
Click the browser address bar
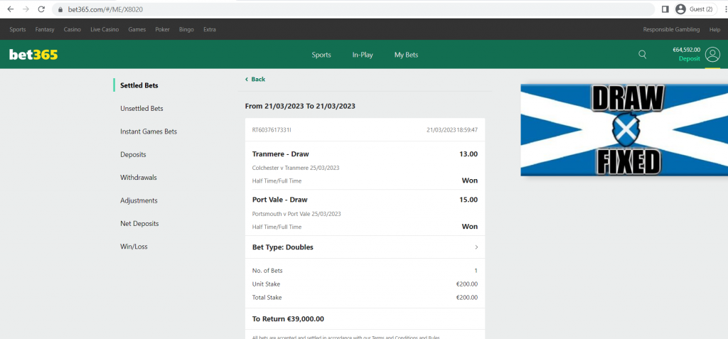tap(355, 9)
